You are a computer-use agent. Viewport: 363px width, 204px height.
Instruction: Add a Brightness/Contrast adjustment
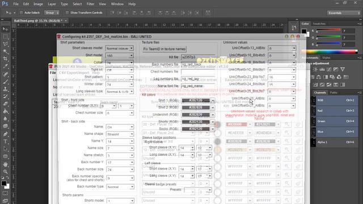pyautogui.click(x=315, y=69)
